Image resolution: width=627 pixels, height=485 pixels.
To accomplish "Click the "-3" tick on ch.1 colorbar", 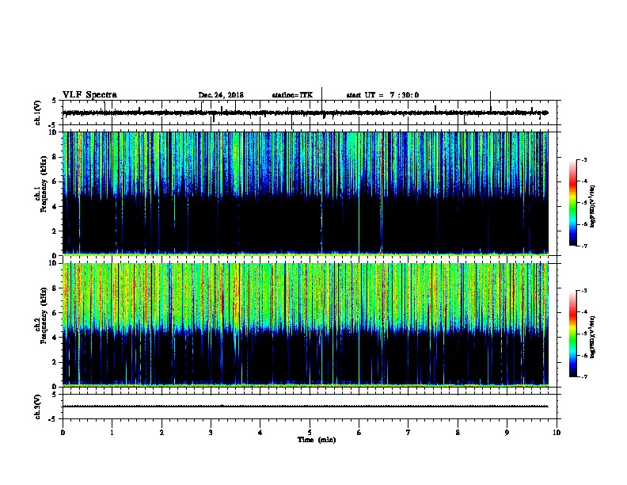I will point(583,160).
